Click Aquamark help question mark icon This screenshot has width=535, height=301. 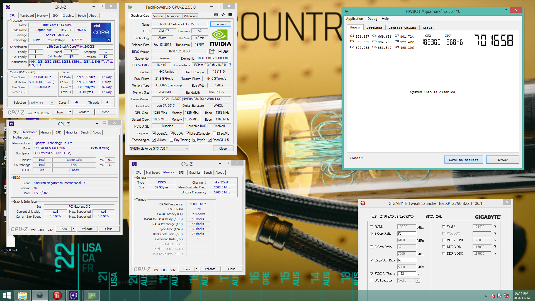[506, 10]
